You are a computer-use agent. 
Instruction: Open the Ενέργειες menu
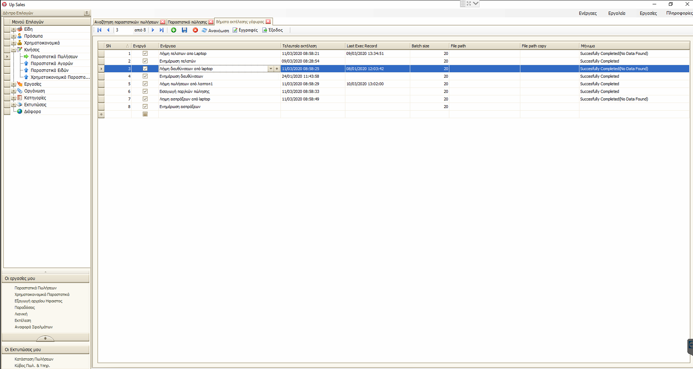point(588,13)
